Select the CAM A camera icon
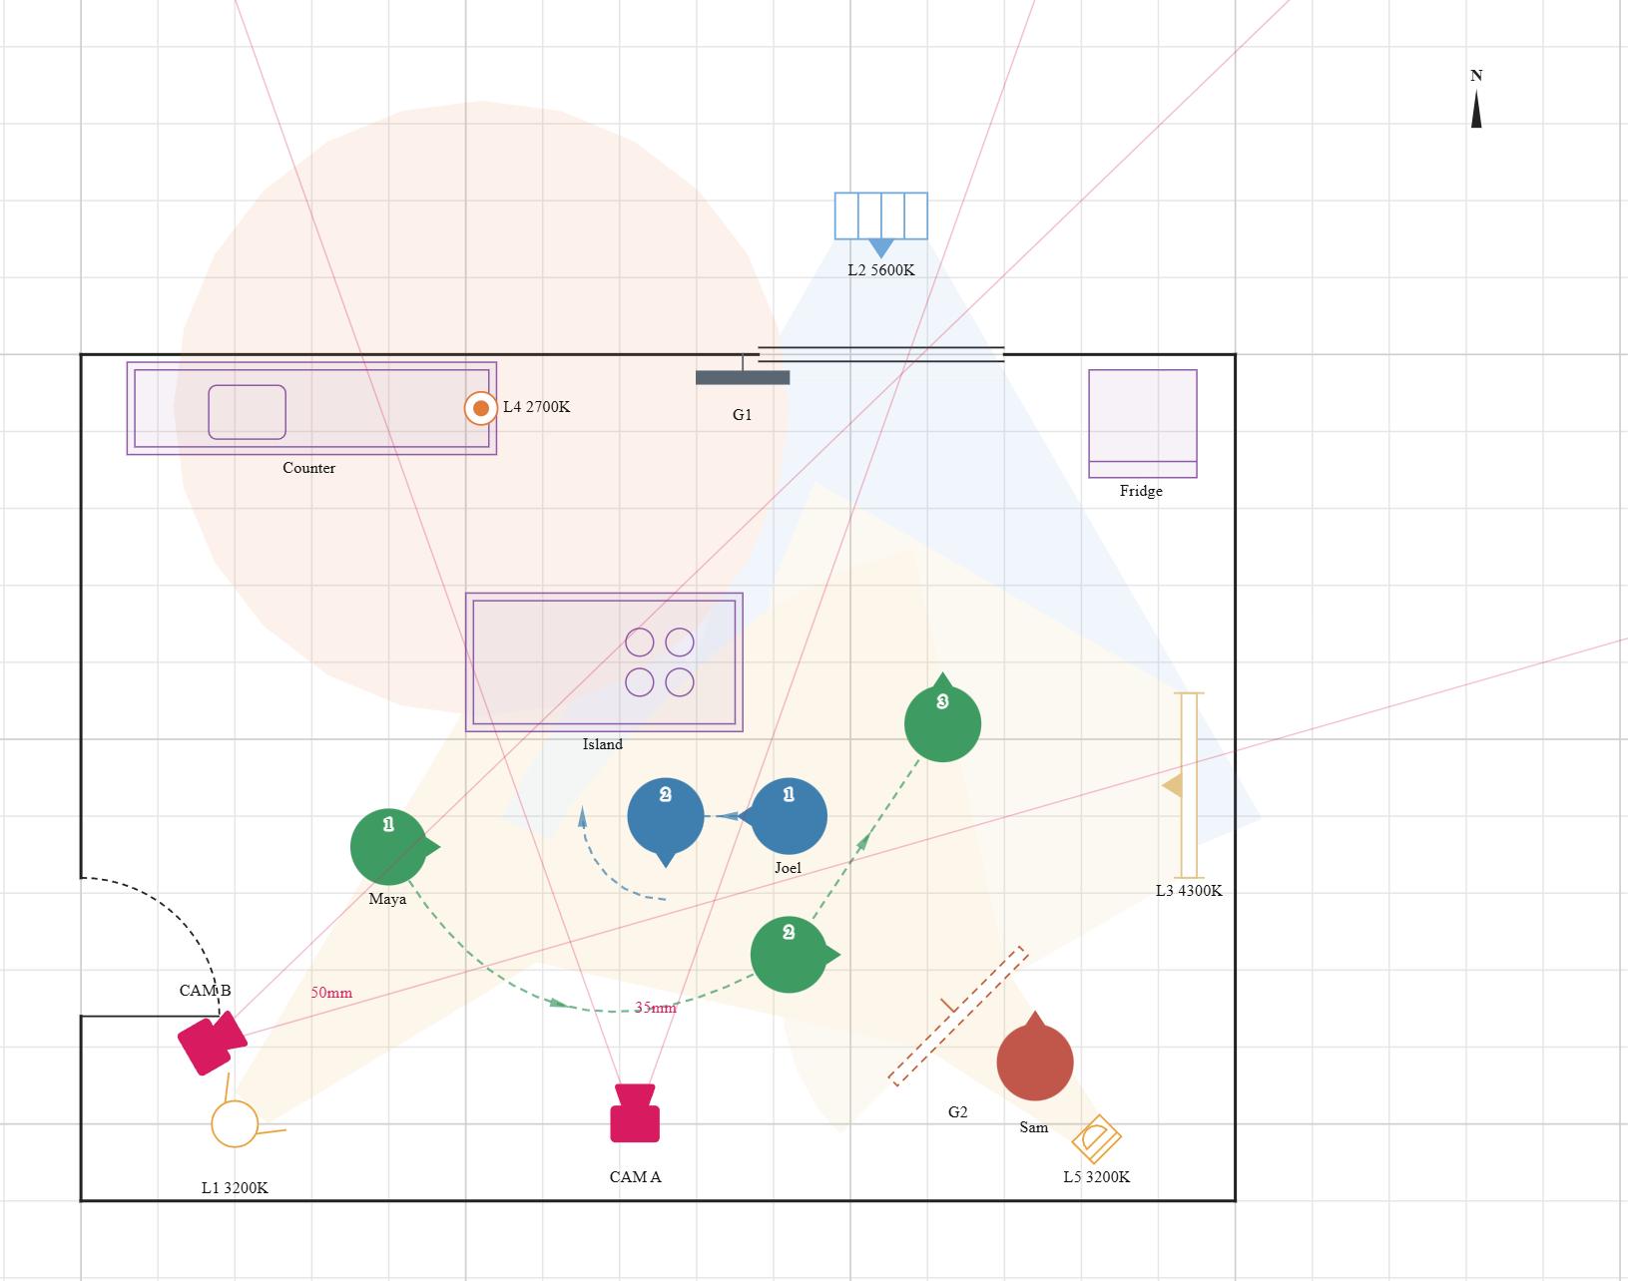 [635, 1112]
